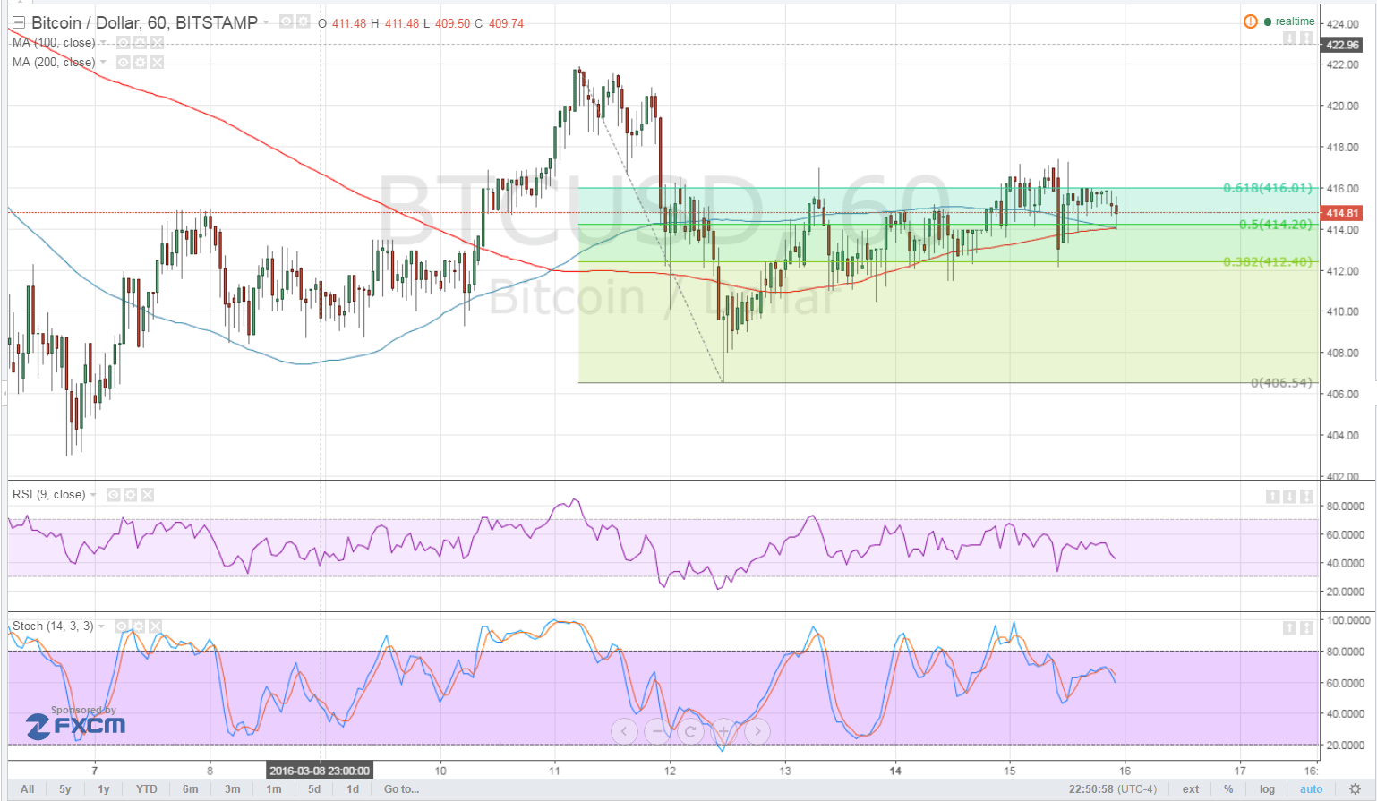Viewport: 1377px width, 801px height.
Task: Open RSI (9, close) settings gear
Action: click(130, 494)
